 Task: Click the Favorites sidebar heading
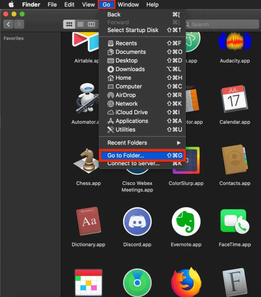click(x=14, y=38)
